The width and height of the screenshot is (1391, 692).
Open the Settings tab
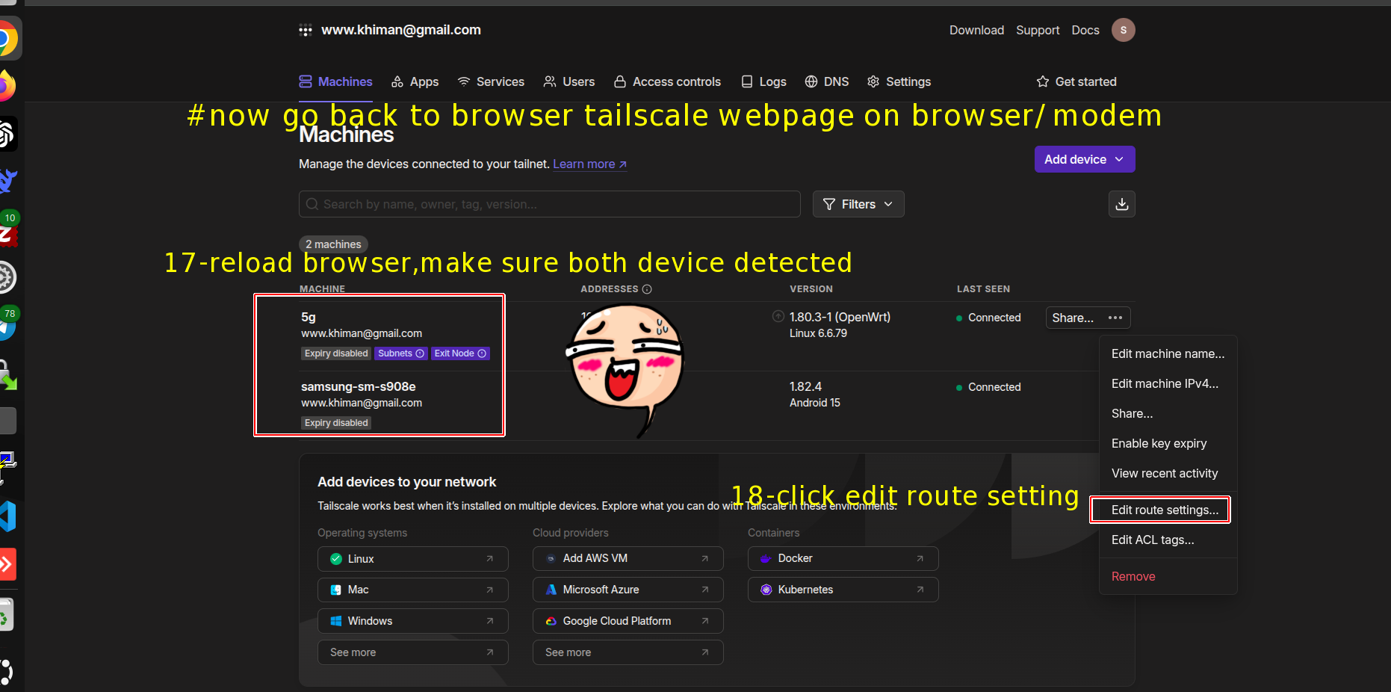(899, 81)
